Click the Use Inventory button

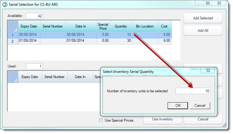point(162,119)
